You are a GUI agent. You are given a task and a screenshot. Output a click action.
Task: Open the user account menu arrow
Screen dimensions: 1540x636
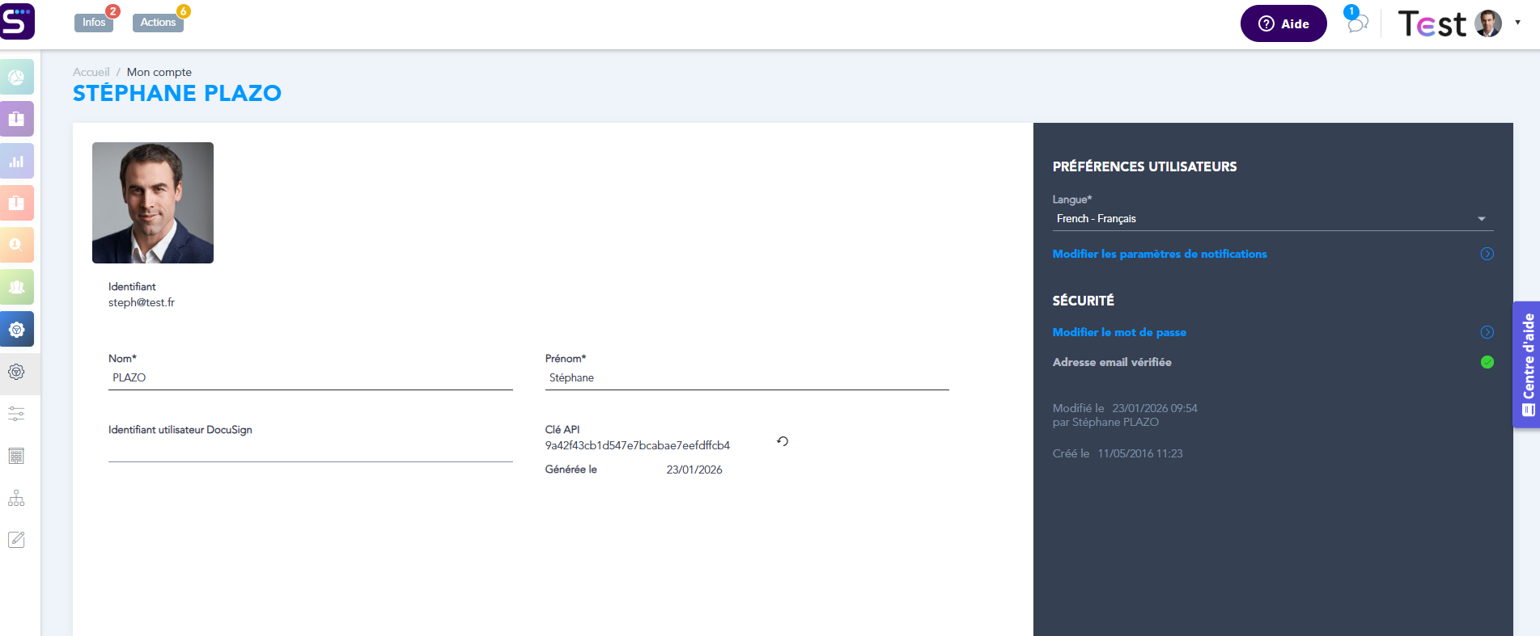1517,23
